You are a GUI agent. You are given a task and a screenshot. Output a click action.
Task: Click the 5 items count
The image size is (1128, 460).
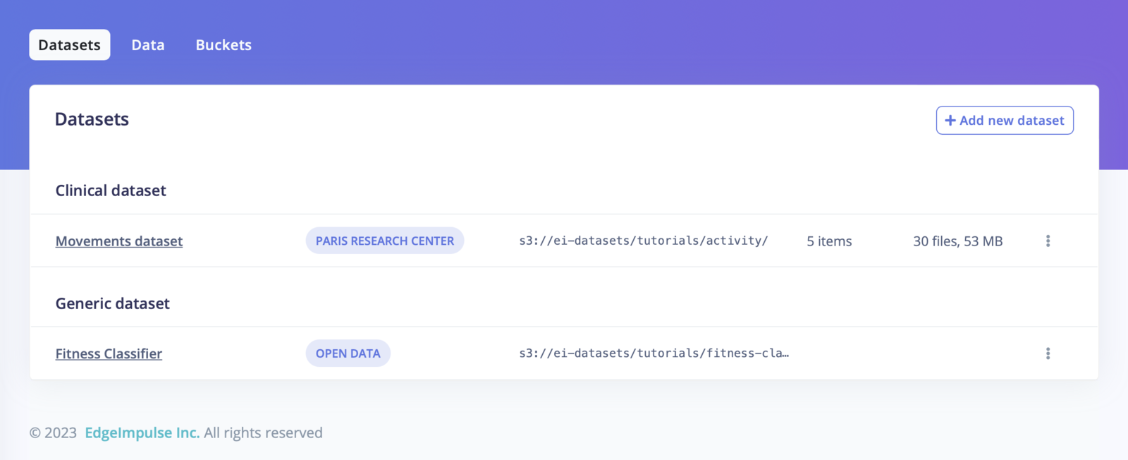(829, 241)
